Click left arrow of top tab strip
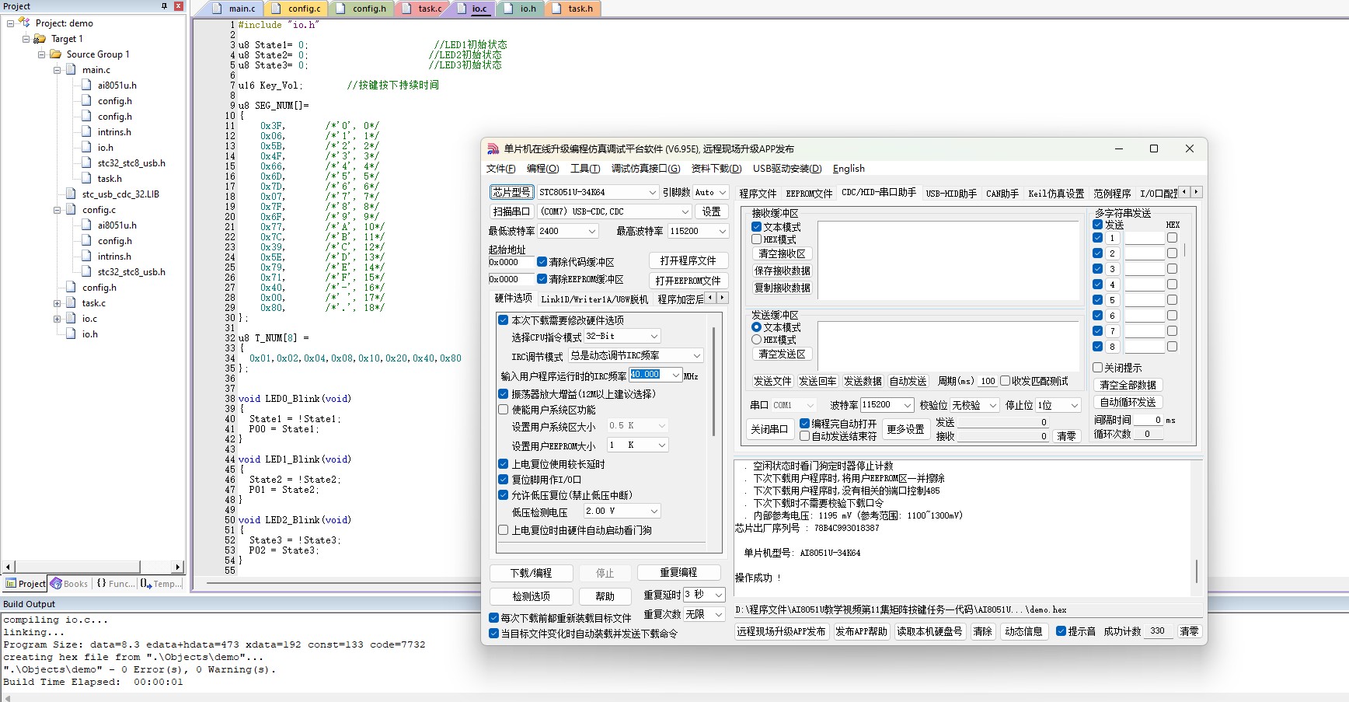1349x702 pixels. (1184, 192)
